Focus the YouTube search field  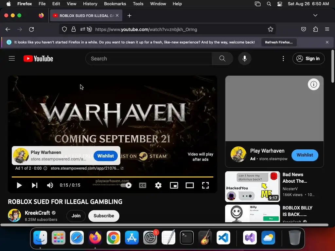click(149, 59)
